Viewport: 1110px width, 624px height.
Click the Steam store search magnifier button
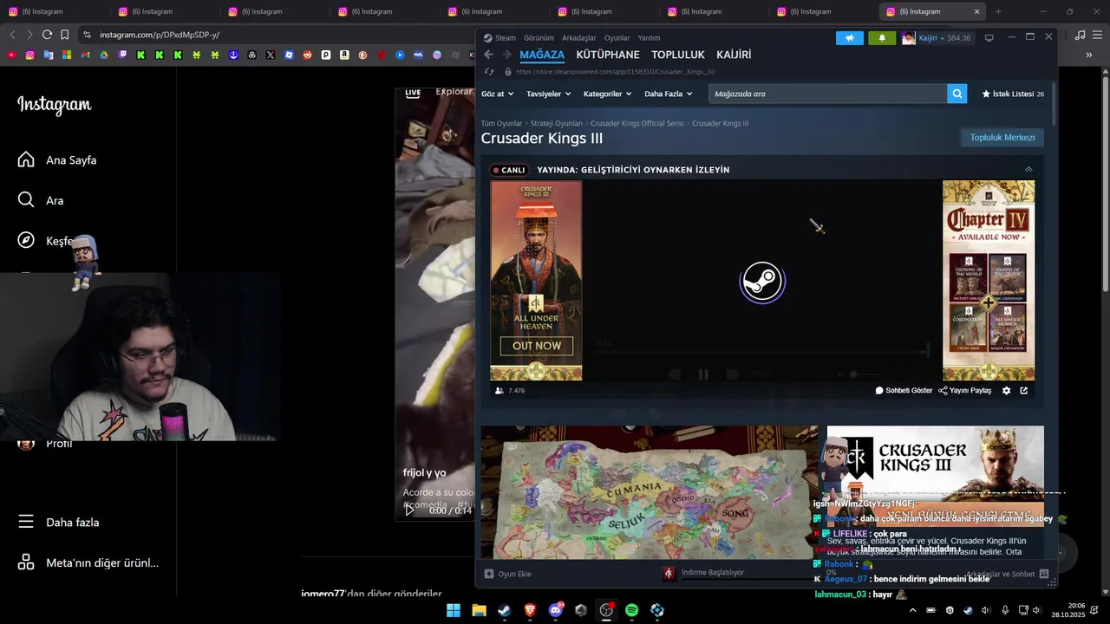point(957,94)
